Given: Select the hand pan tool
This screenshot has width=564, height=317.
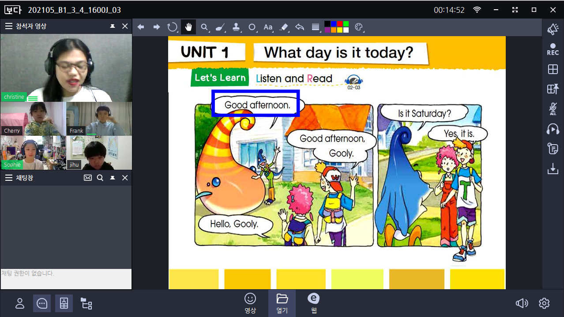Looking at the screenshot, I should (188, 27).
